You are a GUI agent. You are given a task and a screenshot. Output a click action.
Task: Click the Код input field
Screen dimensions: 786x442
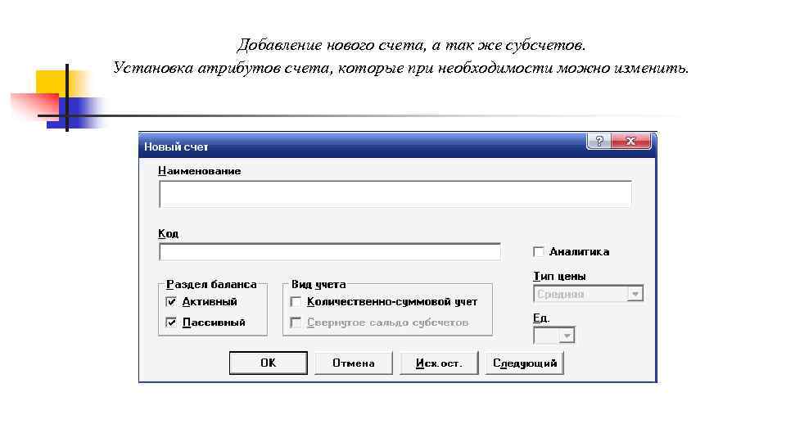(x=329, y=251)
